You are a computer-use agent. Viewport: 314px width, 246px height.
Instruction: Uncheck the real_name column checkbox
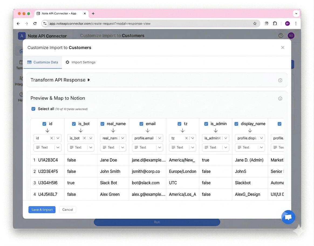(x=102, y=124)
